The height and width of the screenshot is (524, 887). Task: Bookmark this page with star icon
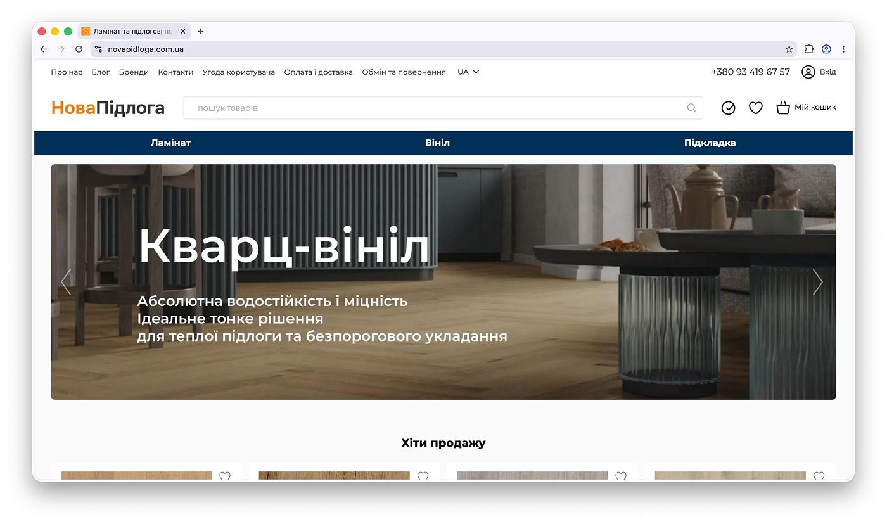pyautogui.click(x=789, y=49)
